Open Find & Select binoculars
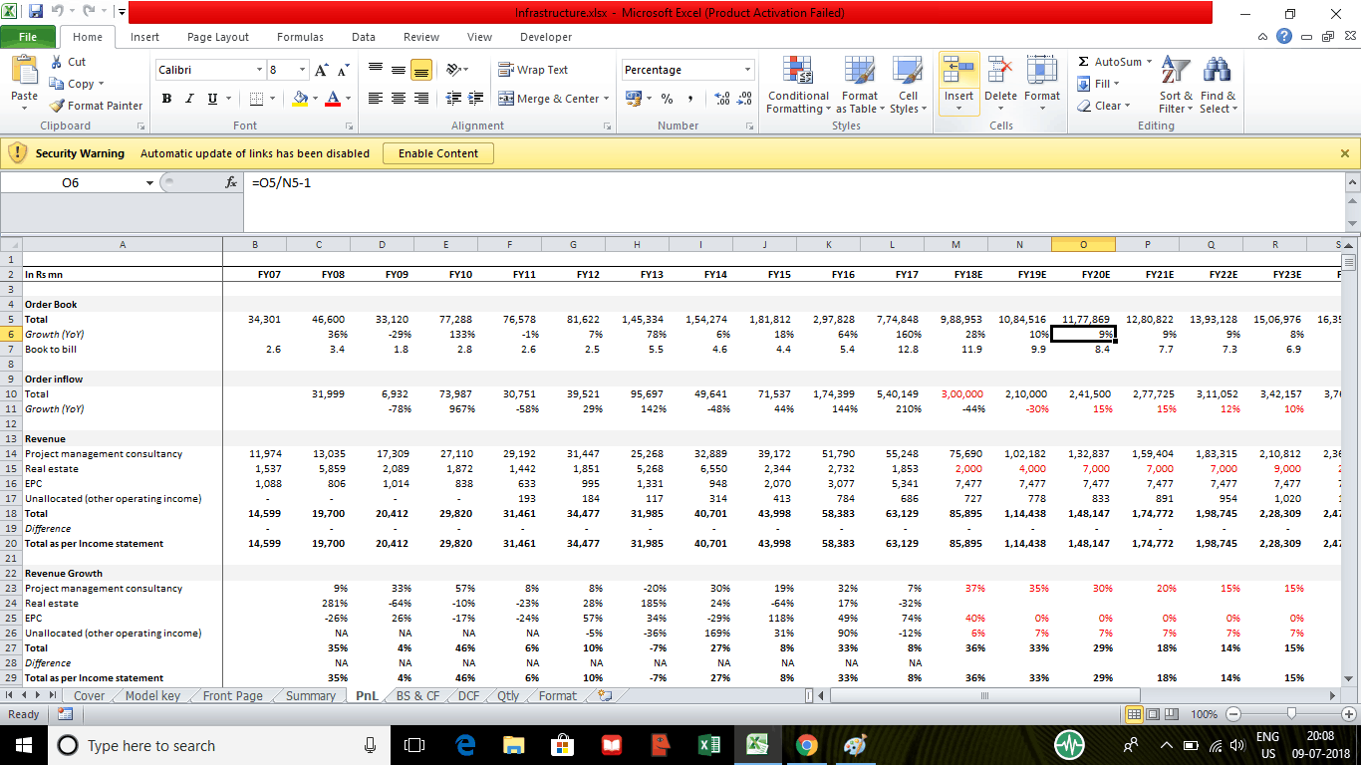Viewport: 1361px width, 765px height. click(x=1218, y=86)
